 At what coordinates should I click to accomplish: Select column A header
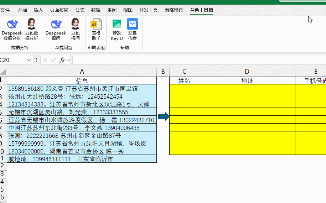click(82, 72)
